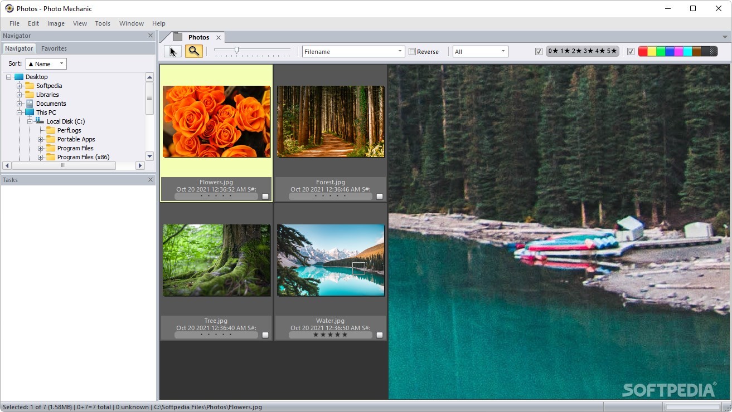Screen dimensions: 732x412
Task: Close the Tasks panel
Action: click(150, 179)
